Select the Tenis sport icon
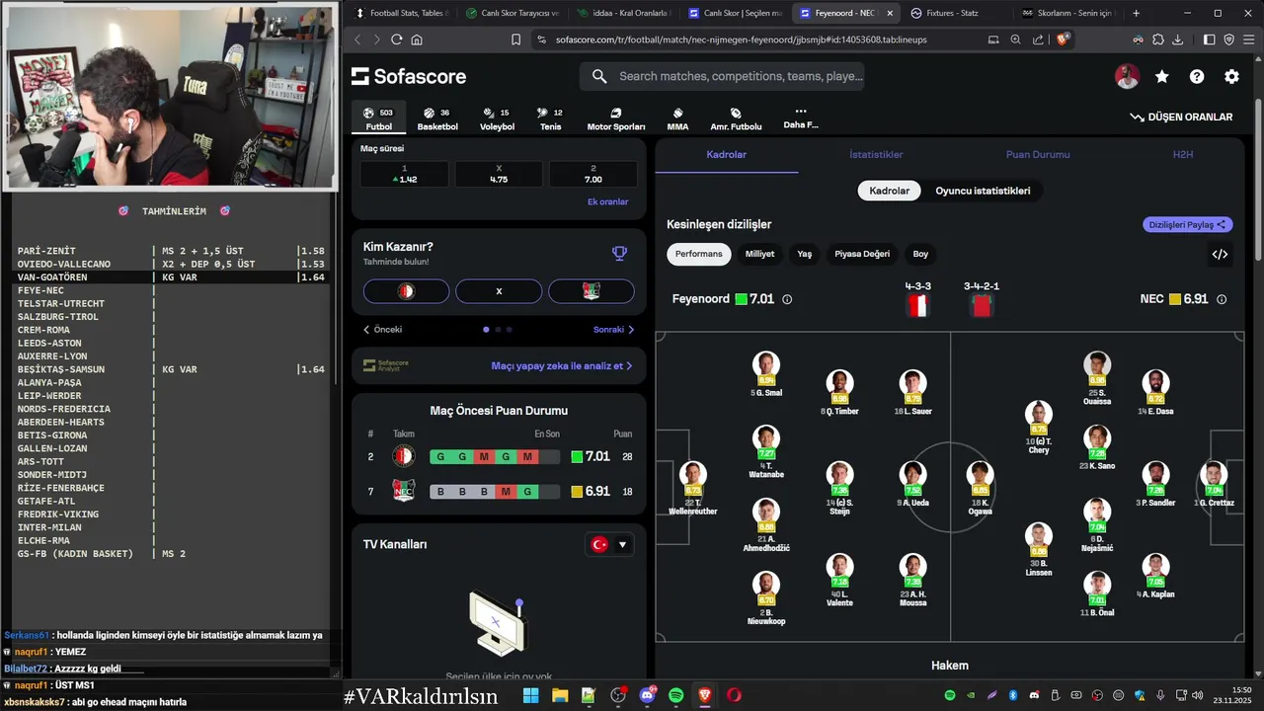1264x711 pixels. [550, 118]
